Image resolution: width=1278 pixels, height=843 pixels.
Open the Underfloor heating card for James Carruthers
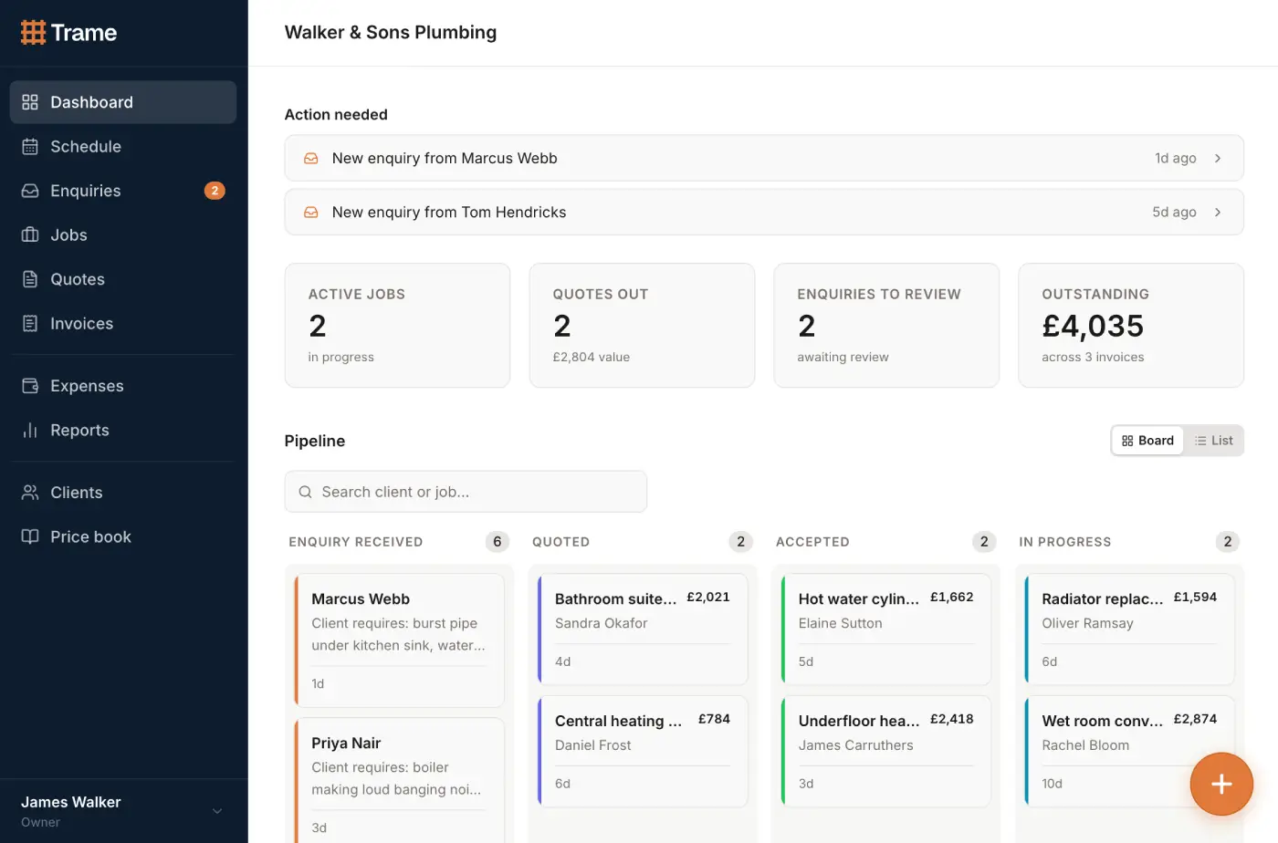click(x=886, y=752)
